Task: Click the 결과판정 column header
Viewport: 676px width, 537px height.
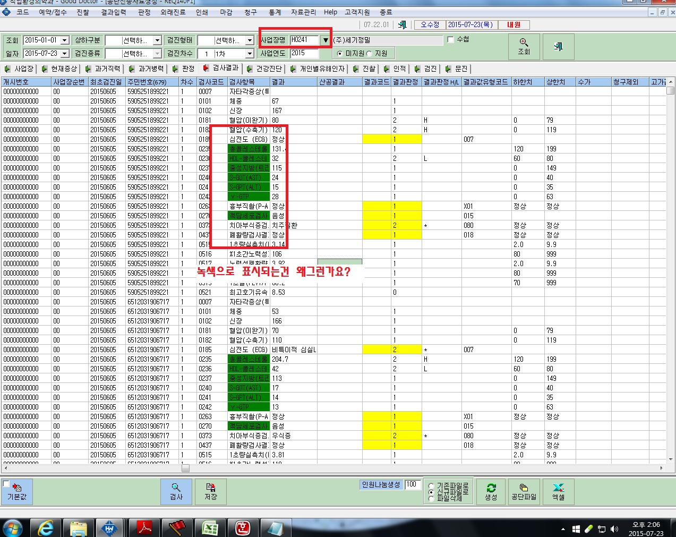Action: [x=406, y=82]
